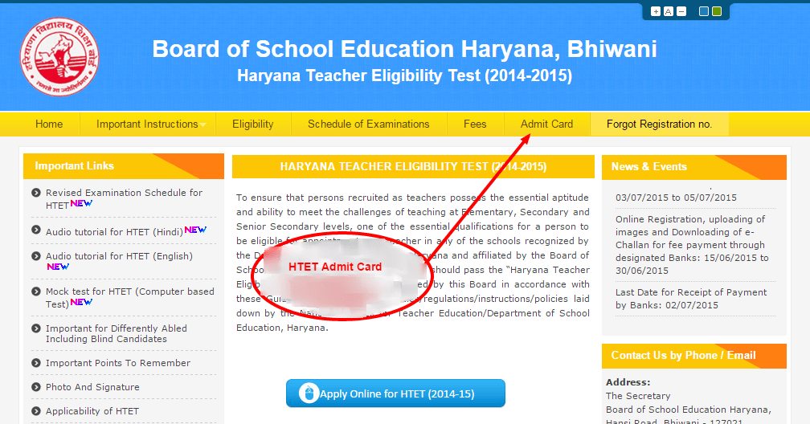Open the Photo And Signature link
The height and width of the screenshot is (424, 810).
click(x=92, y=387)
